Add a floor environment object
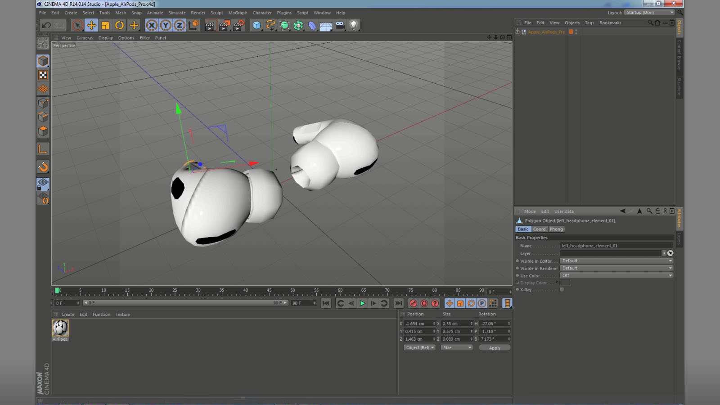This screenshot has width=720, height=405. pyautogui.click(x=326, y=25)
